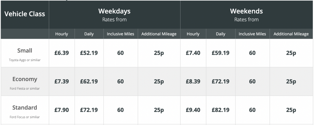Click the Toyota Aygo or similiar text
This screenshot has width=314, height=125.
coord(25,60)
